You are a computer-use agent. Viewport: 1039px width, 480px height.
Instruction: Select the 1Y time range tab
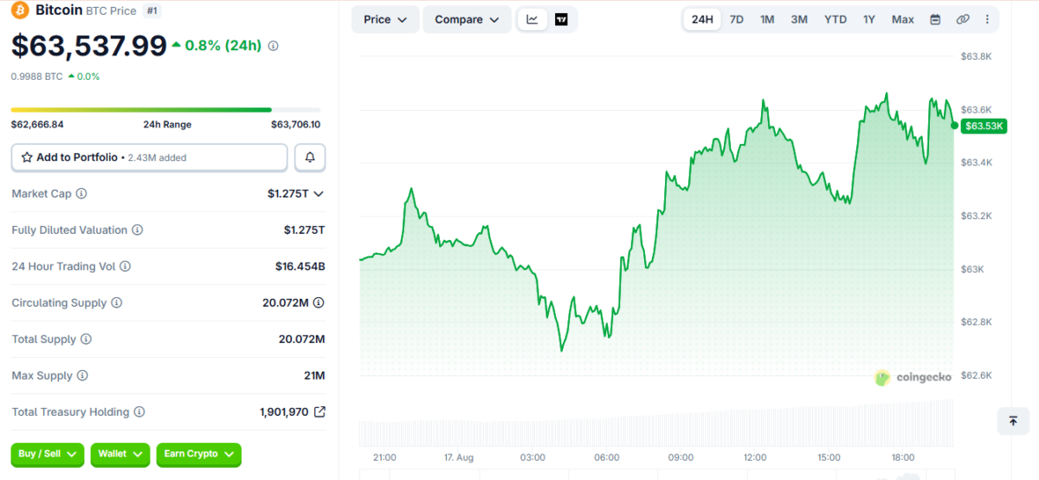869,19
